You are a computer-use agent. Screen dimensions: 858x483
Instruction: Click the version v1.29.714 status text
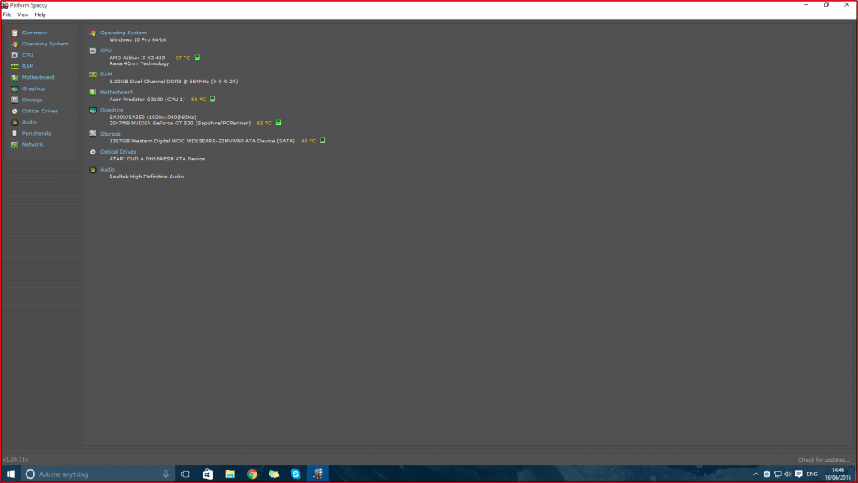click(15, 460)
